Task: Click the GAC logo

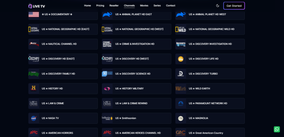Action: click(180, 133)
